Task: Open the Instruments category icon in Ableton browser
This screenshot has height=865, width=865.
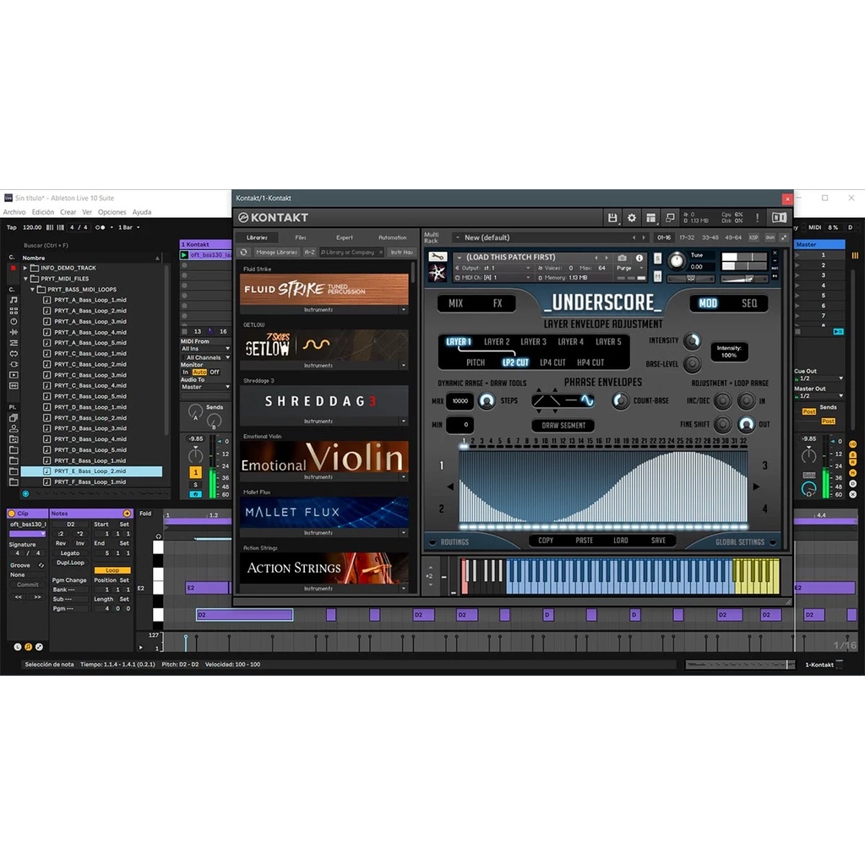Action: tap(14, 322)
